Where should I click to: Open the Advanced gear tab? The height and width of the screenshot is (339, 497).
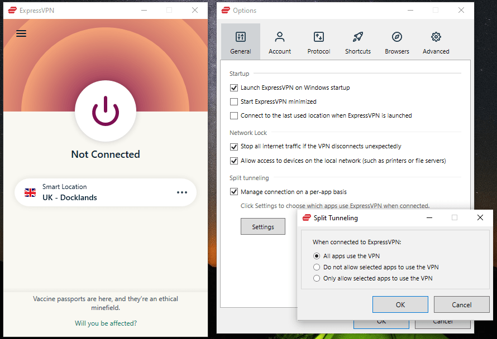tap(436, 42)
